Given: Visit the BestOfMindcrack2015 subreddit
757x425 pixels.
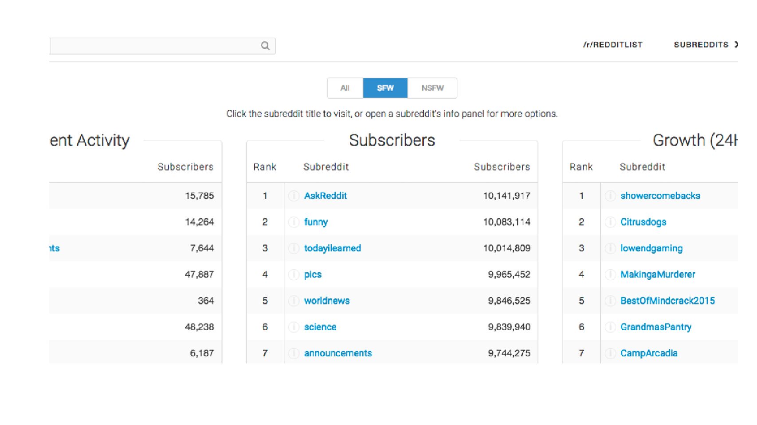Looking at the screenshot, I should 667,301.
